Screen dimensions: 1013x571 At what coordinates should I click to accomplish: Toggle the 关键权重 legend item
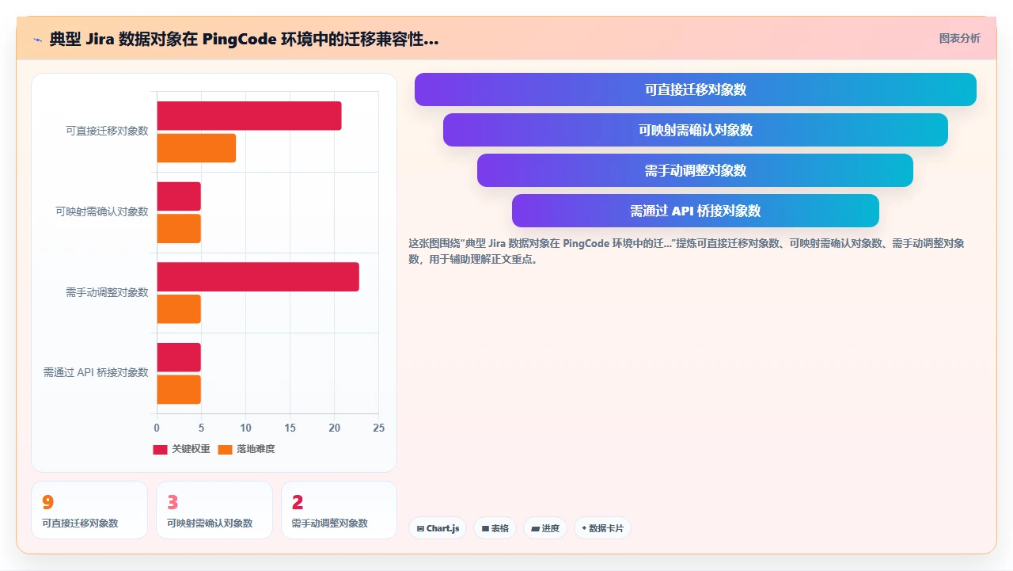(x=181, y=449)
